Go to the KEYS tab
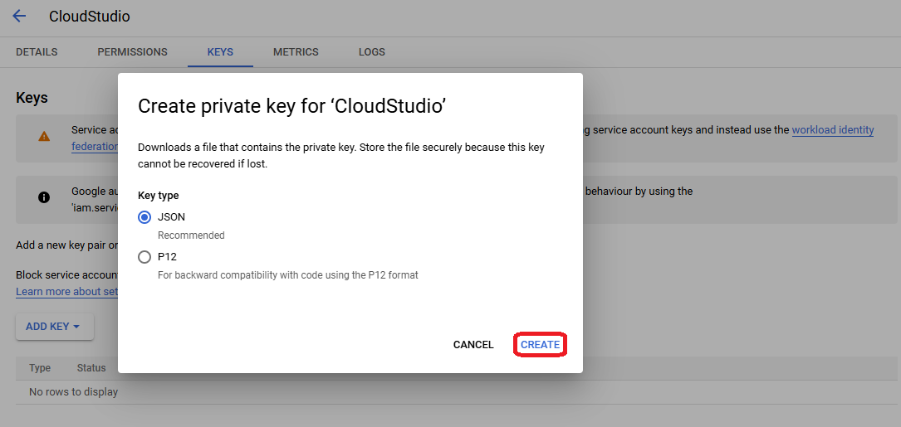 pyautogui.click(x=220, y=52)
